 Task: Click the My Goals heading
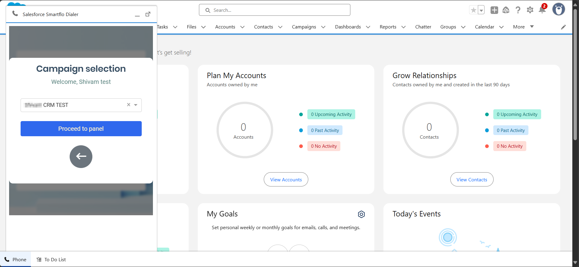(222, 214)
